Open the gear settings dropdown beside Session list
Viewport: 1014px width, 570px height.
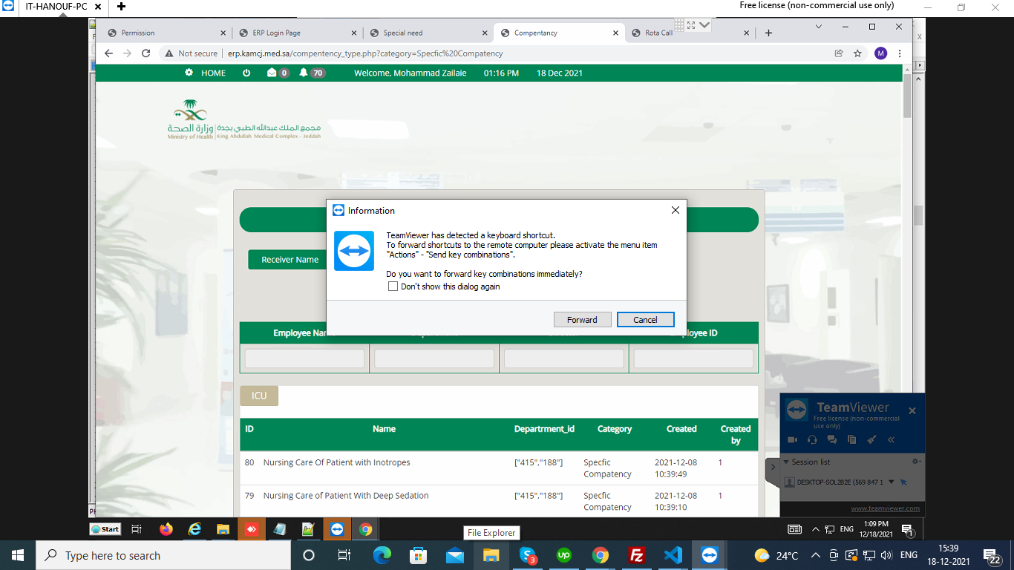pyautogui.click(x=916, y=462)
